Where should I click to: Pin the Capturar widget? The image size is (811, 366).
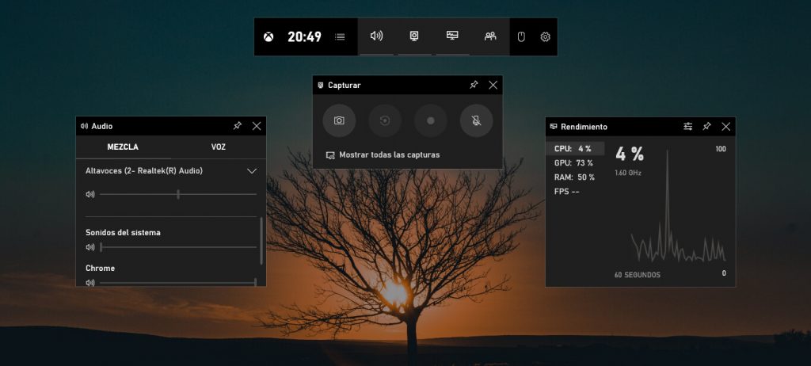474,85
